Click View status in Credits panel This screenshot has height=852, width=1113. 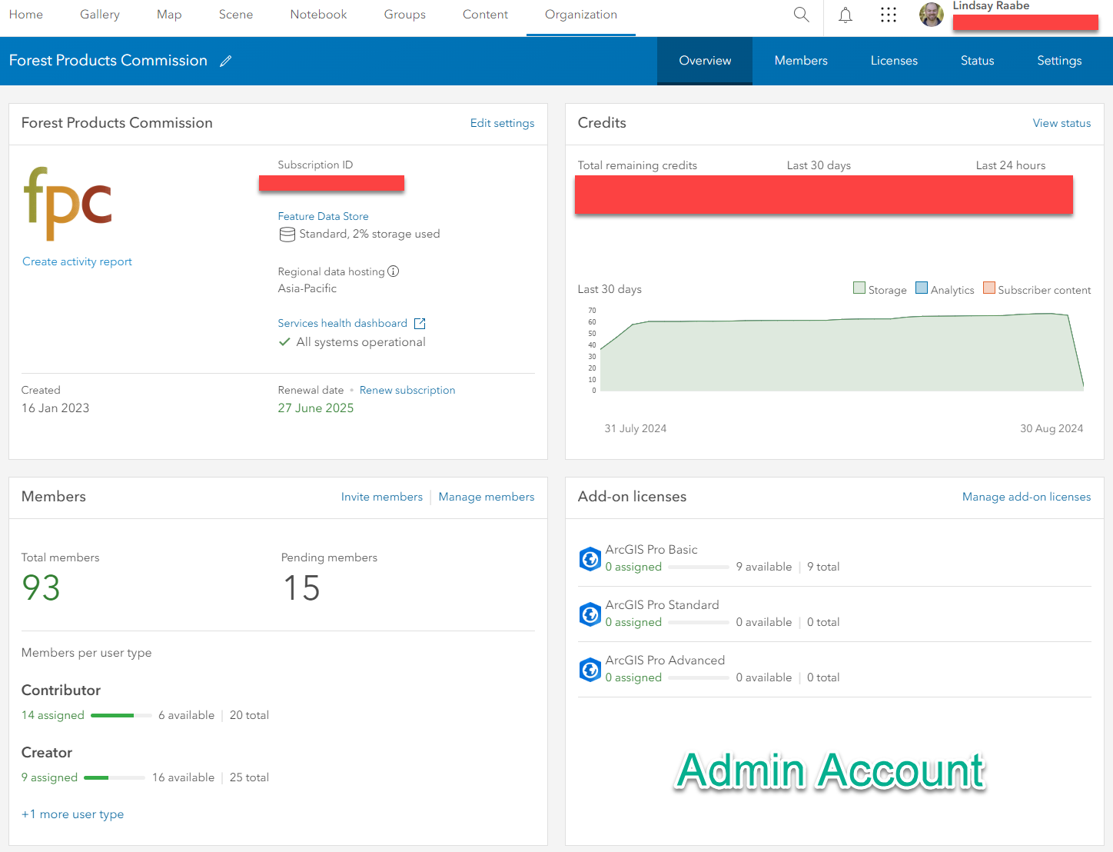point(1062,123)
